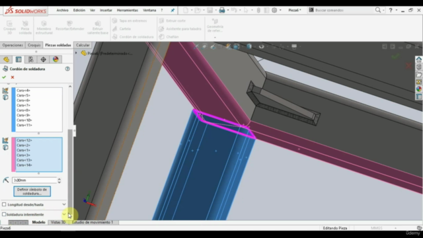Enable Longitud desde/hasta checkbox
Viewport: 423px width, 238px height.
4,204
